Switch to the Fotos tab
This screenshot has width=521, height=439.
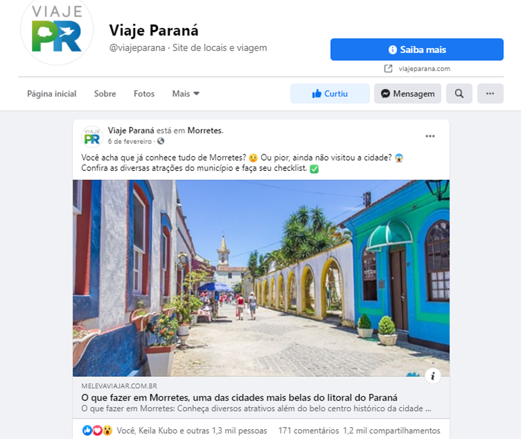pos(144,94)
